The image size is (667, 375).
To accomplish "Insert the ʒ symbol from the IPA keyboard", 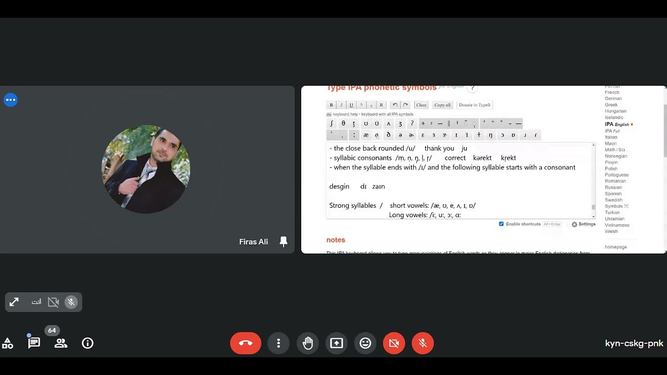I will click(x=400, y=123).
